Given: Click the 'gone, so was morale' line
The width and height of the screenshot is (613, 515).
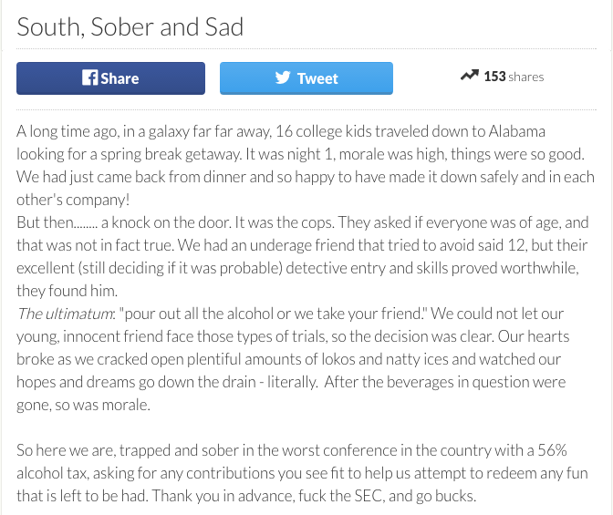Looking at the screenshot, I should (x=83, y=406).
